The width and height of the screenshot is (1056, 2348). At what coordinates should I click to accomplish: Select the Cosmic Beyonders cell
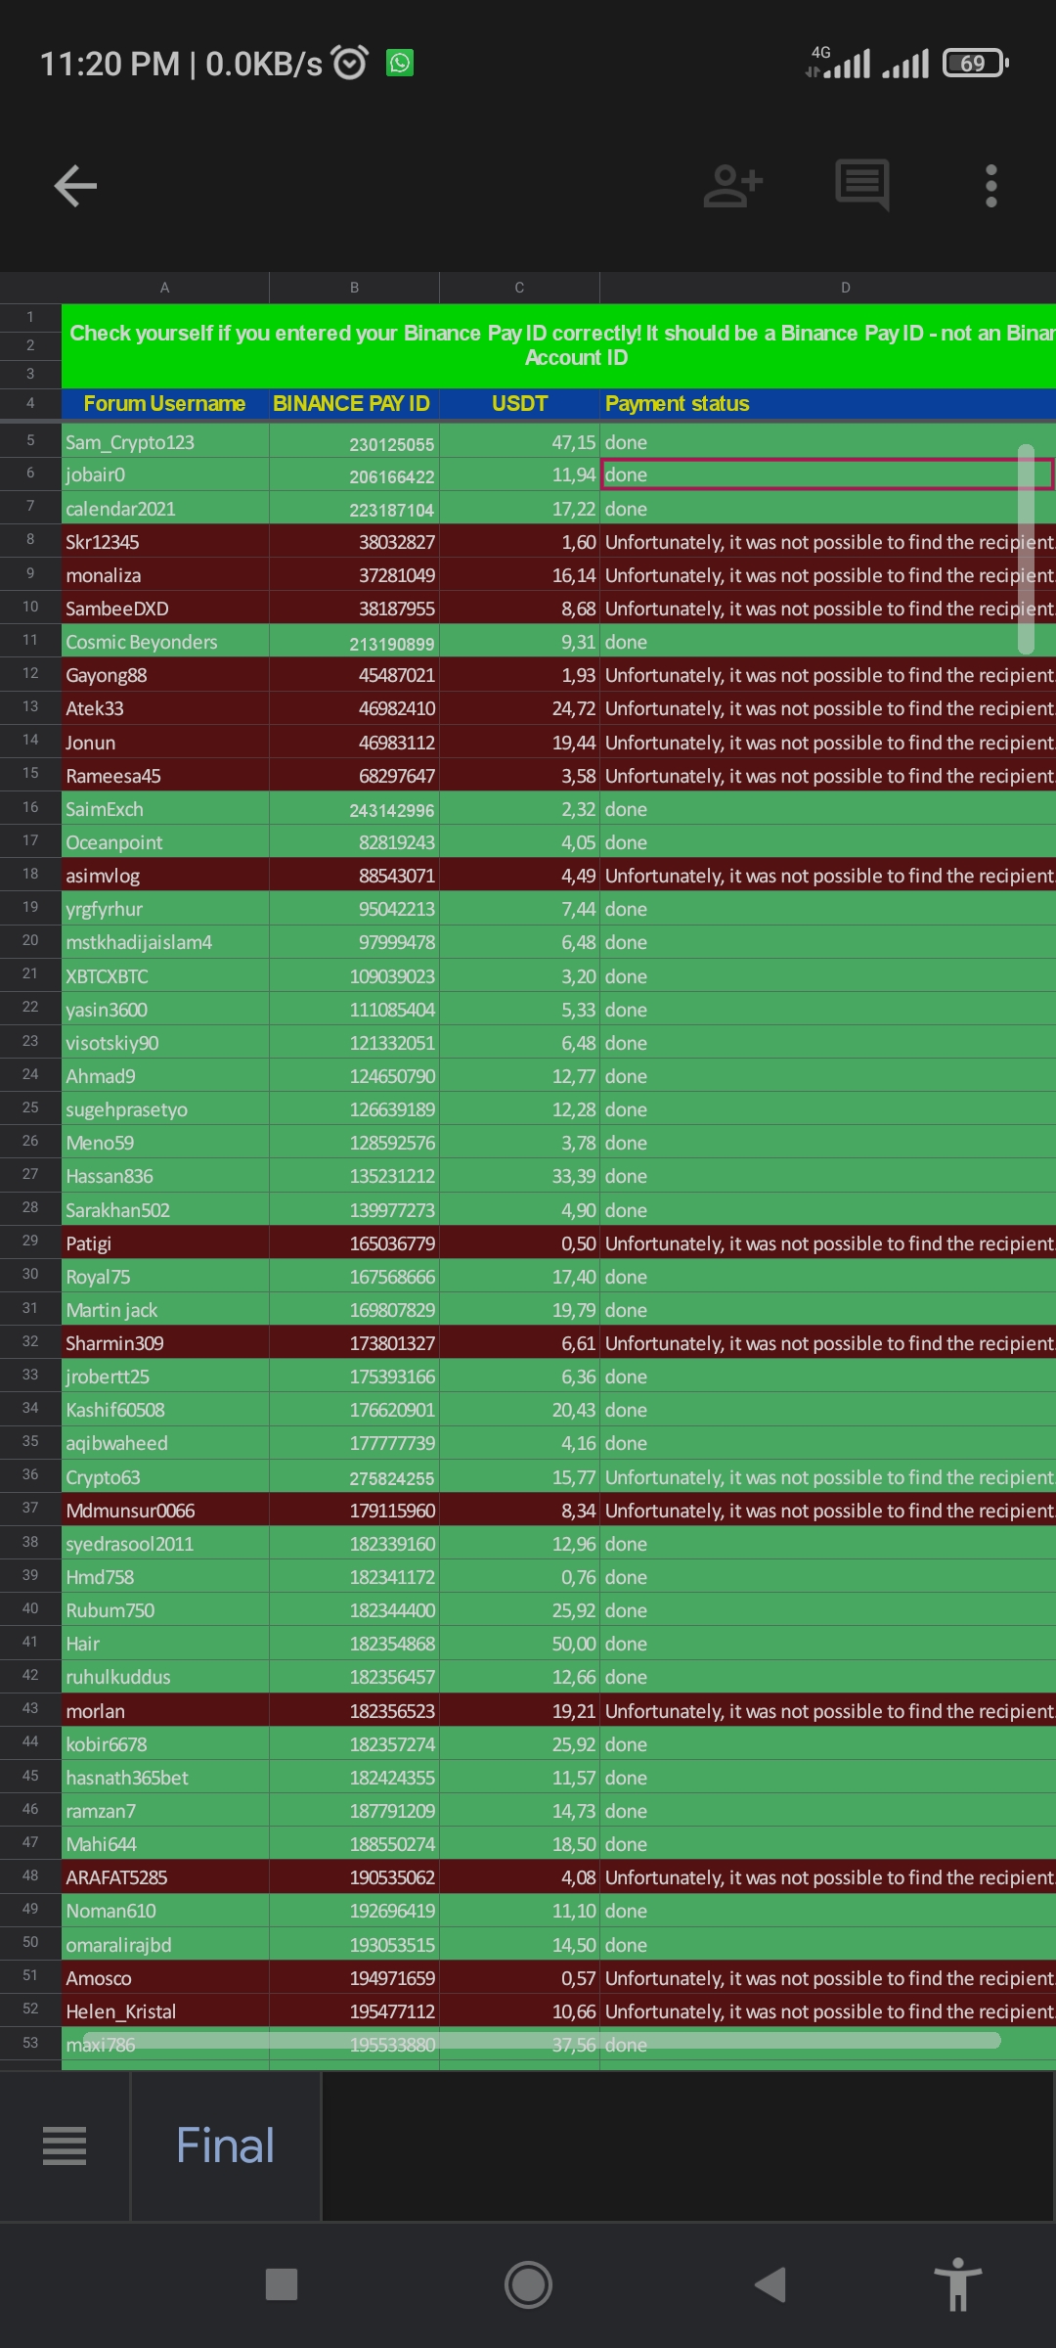click(x=165, y=642)
